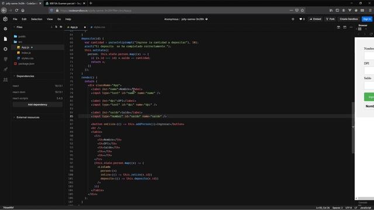This screenshot has width=374, height=210.
Task: Open the Firefox library icon
Action: point(331,10)
